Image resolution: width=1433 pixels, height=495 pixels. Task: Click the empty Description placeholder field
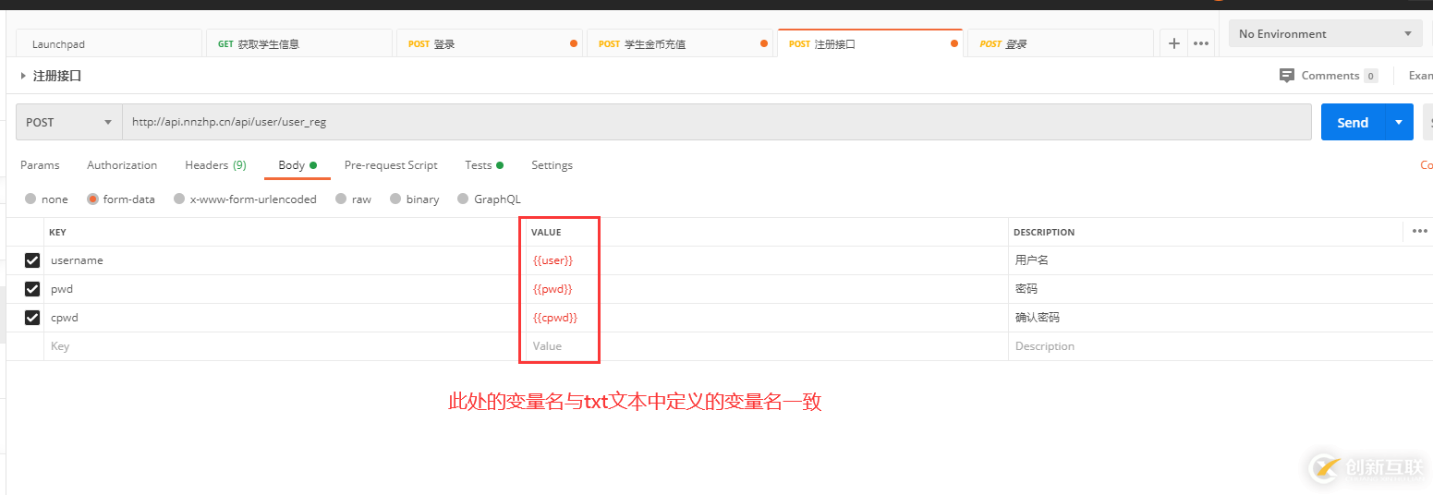coord(1220,346)
